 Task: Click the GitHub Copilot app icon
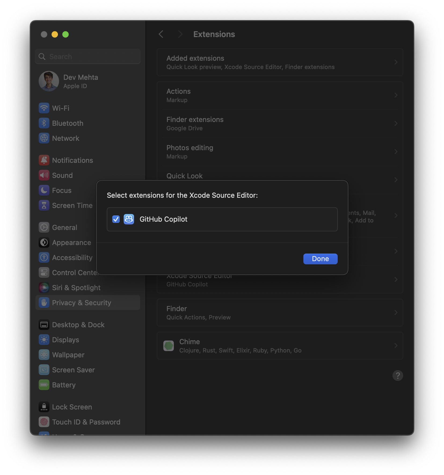(x=129, y=219)
